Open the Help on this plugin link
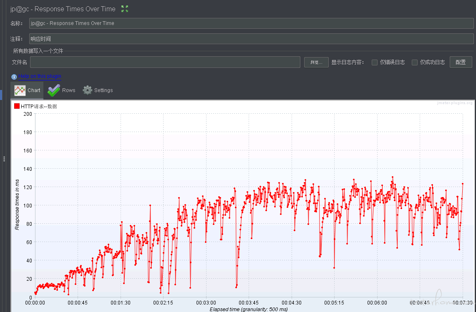This screenshot has height=312, width=476. (x=40, y=76)
